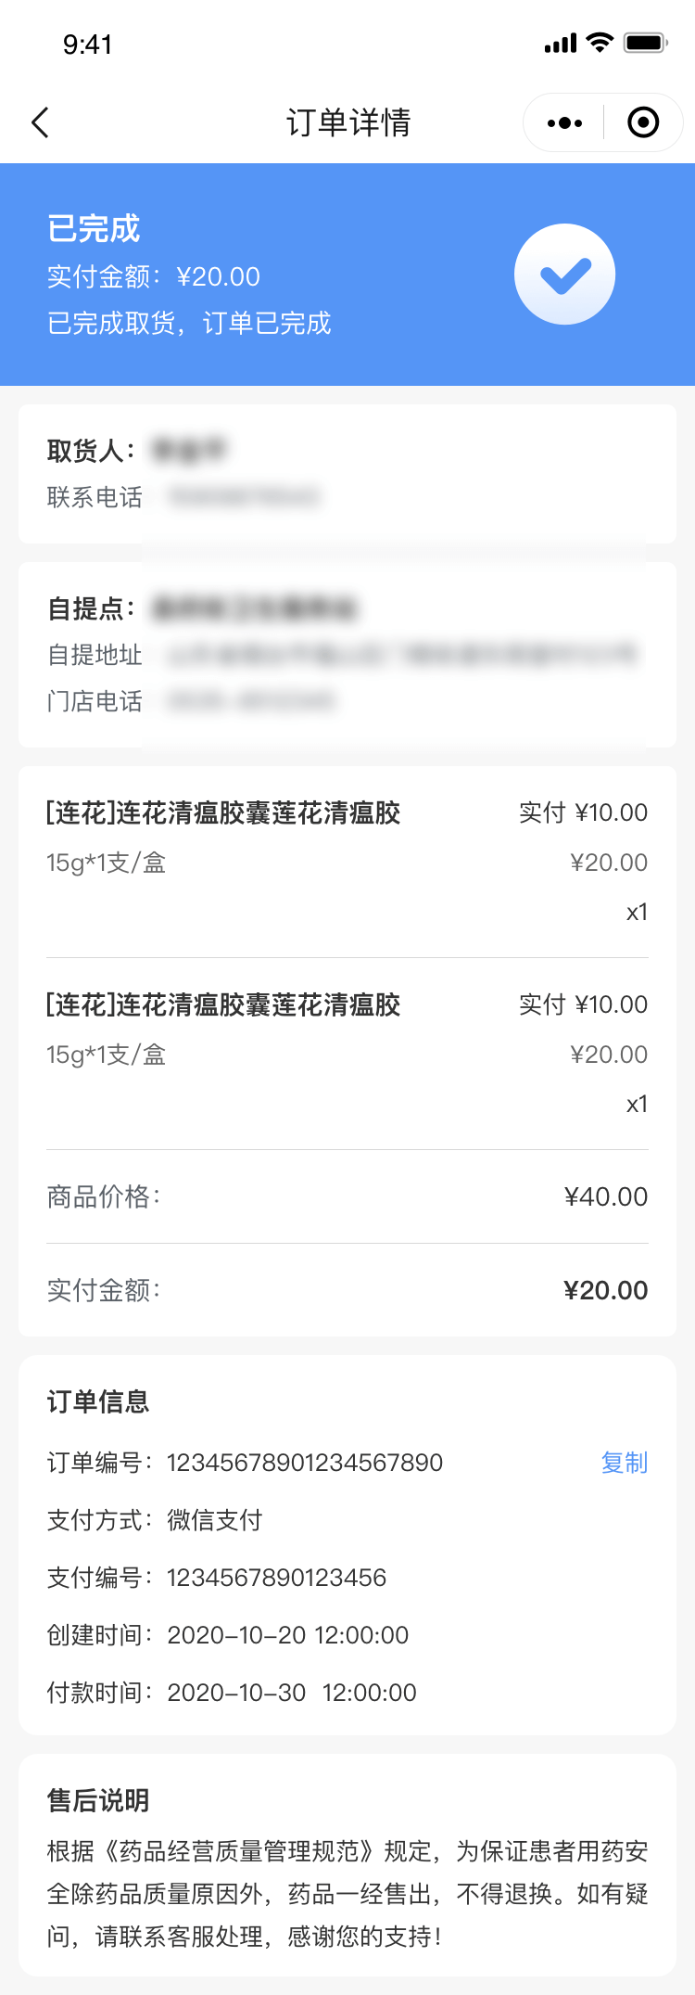695x1995 pixels.
Task: Tap the mini program close target icon
Action: (x=643, y=122)
